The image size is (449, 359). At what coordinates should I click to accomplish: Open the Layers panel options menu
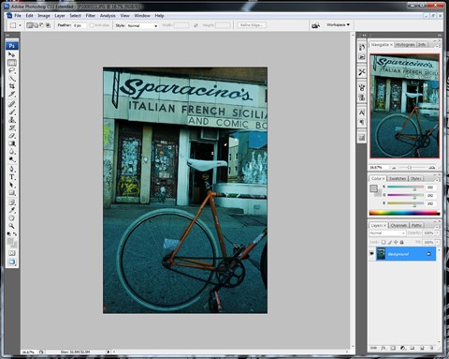[438, 226]
